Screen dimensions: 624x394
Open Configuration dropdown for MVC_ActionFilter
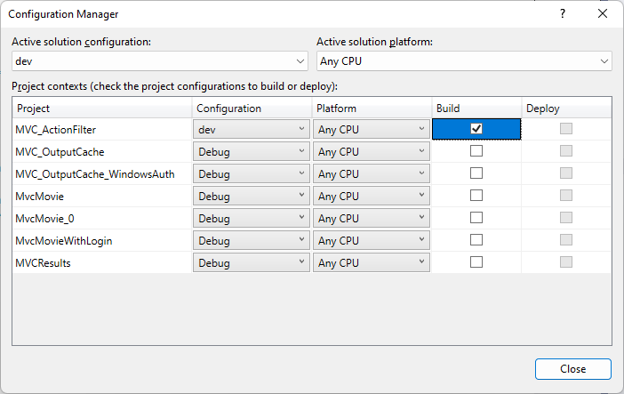click(252, 129)
